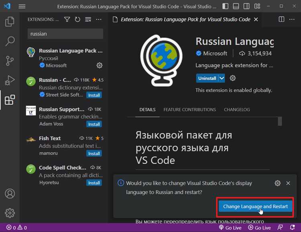Select Russian Language Pack in results list
Screen dimensions: 301x232
point(65,58)
